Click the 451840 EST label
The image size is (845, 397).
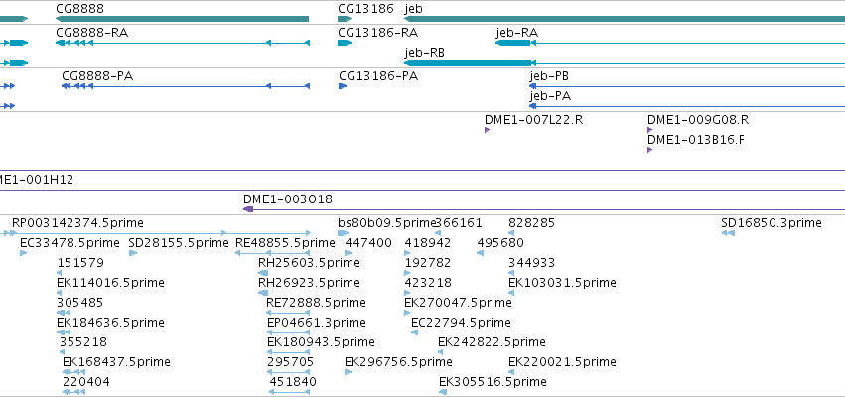tap(293, 382)
